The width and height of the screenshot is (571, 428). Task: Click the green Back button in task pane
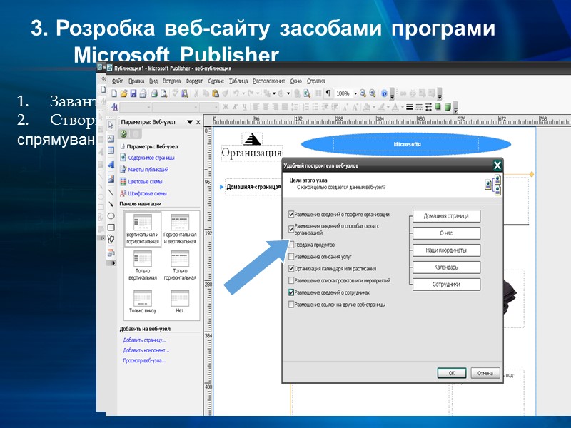(123, 134)
